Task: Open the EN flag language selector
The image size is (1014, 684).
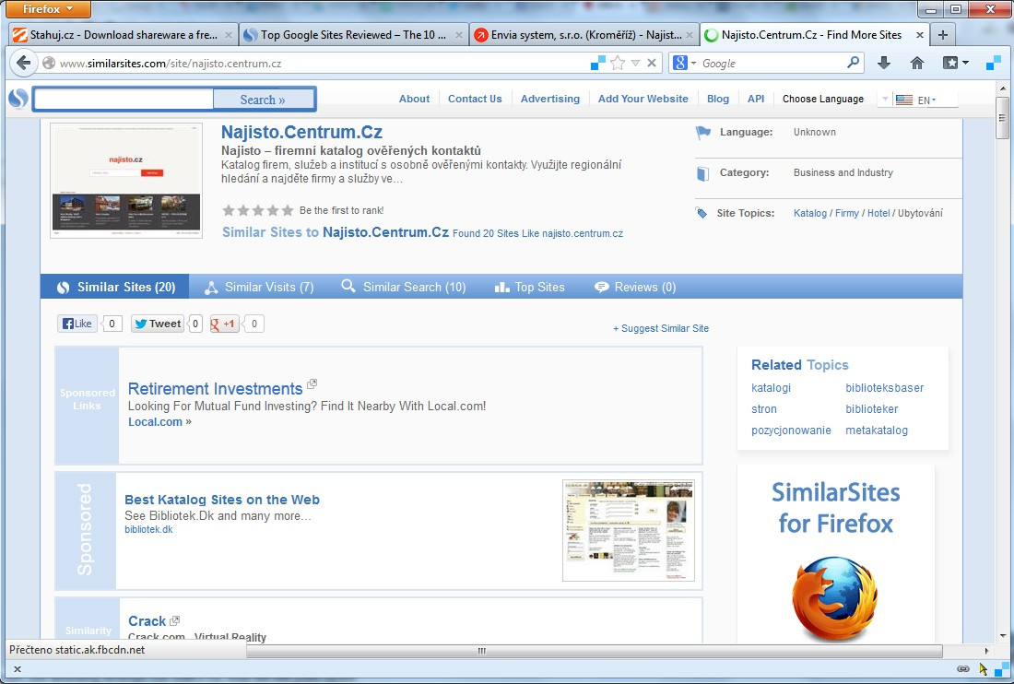Action: pyautogui.click(x=916, y=100)
